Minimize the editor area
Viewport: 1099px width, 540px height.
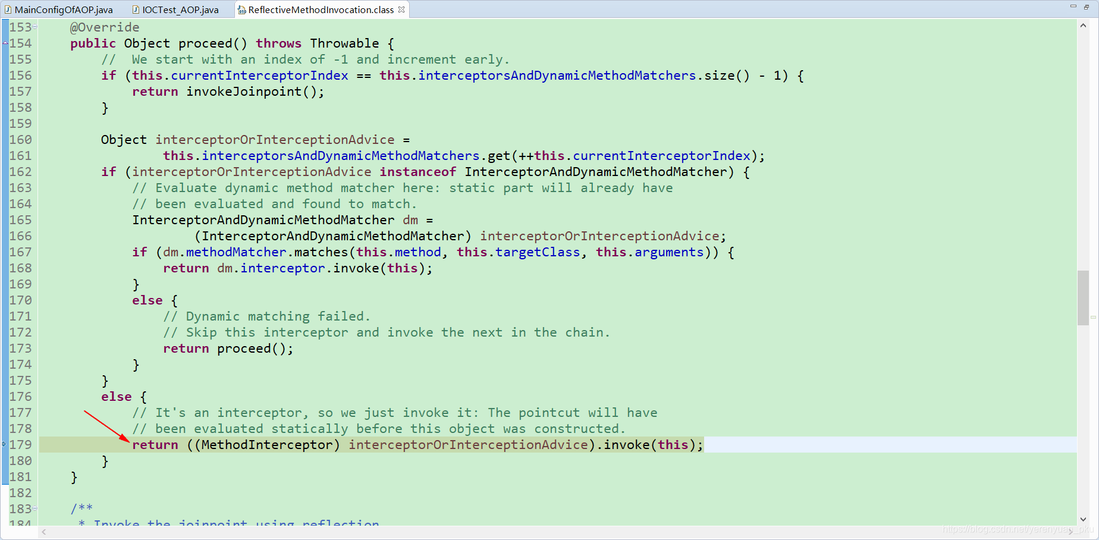1073,6
